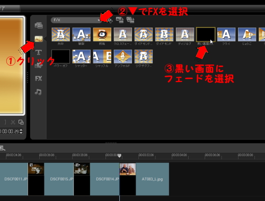The width and height of the screenshot is (265, 201).
Task: Click the add to favorites icon beside dropdown
Action: (110, 21)
